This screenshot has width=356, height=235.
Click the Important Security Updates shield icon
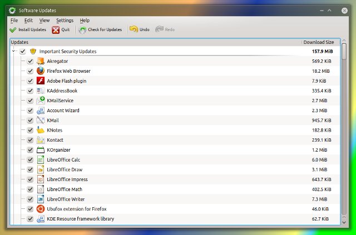pyautogui.click(x=33, y=52)
